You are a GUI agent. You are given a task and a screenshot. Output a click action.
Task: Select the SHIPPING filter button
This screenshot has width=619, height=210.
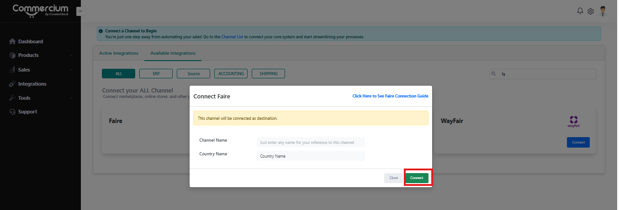(x=268, y=74)
